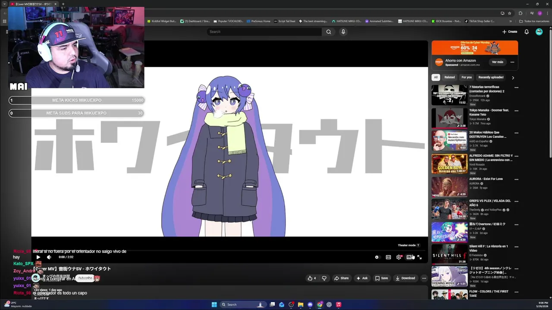Open options for 7 historias terroríficas video
The height and width of the screenshot is (310, 552).
coord(516,87)
